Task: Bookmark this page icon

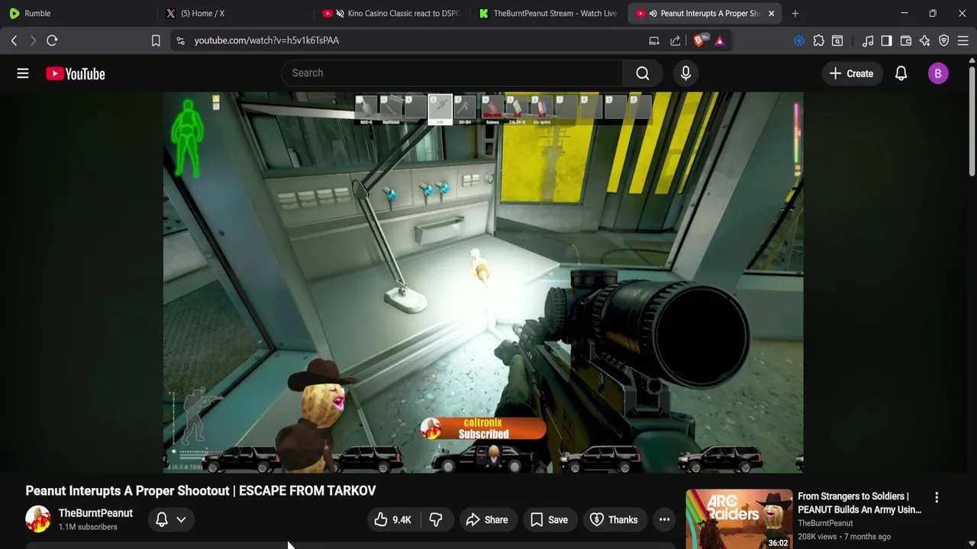Action: (x=156, y=40)
